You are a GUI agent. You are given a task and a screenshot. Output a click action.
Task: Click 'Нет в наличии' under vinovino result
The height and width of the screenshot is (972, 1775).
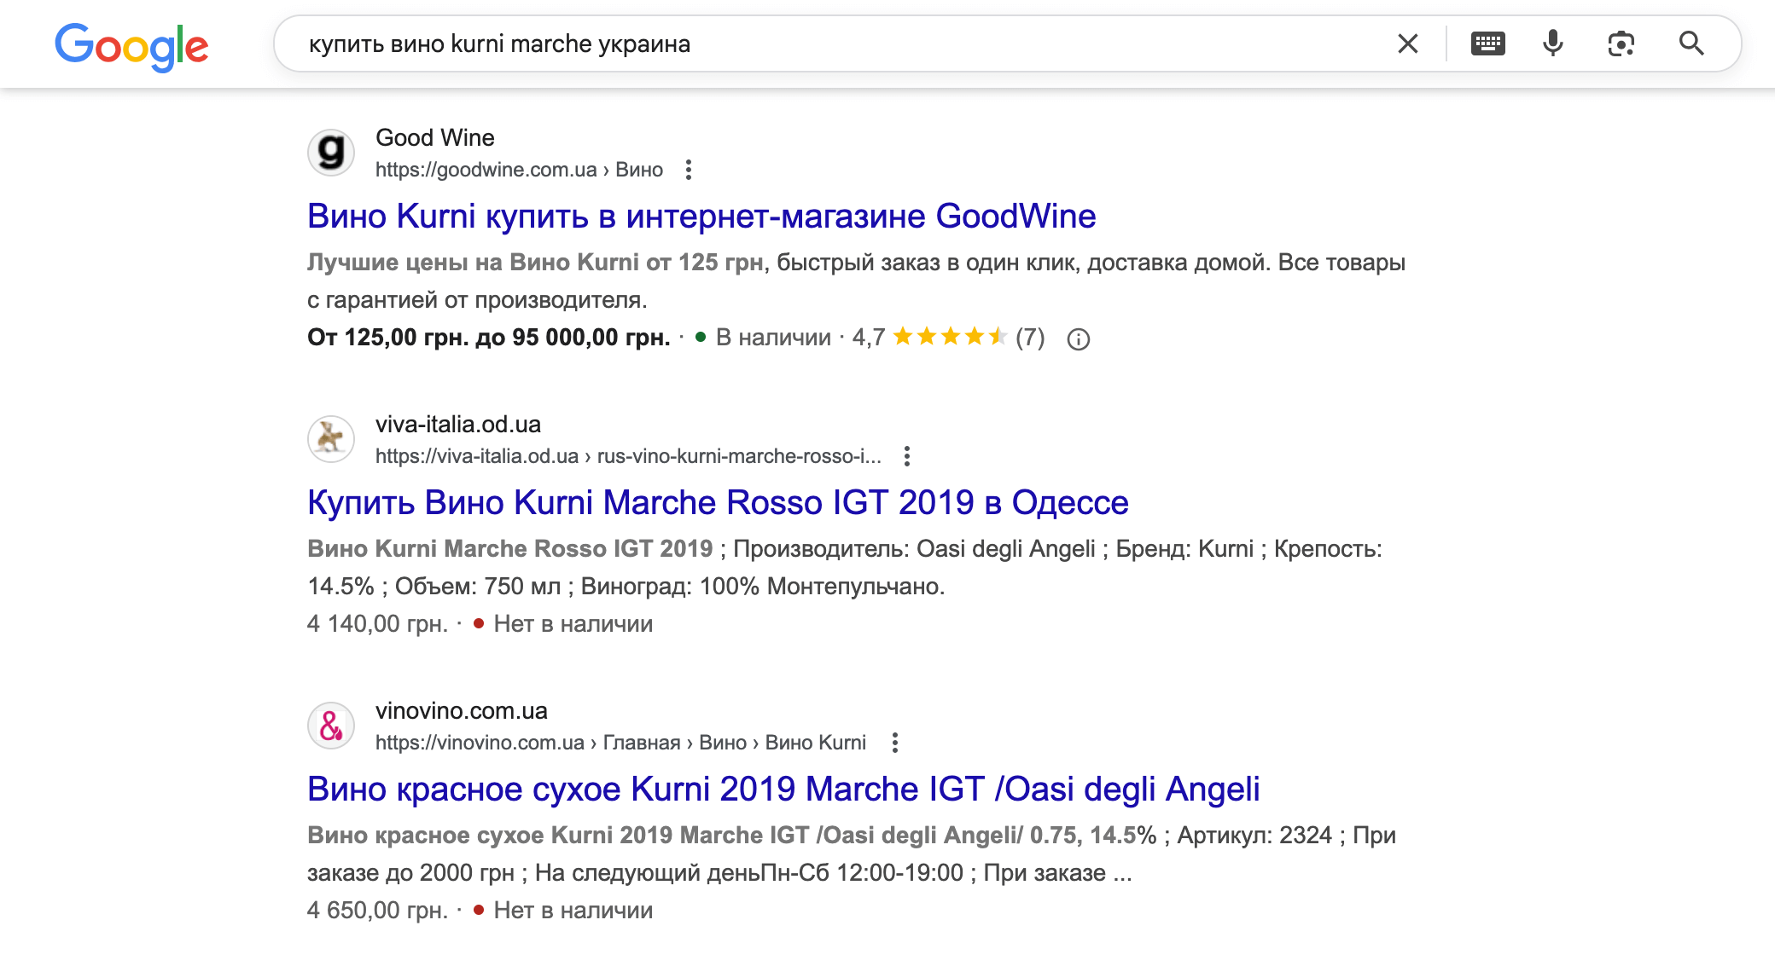(573, 911)
